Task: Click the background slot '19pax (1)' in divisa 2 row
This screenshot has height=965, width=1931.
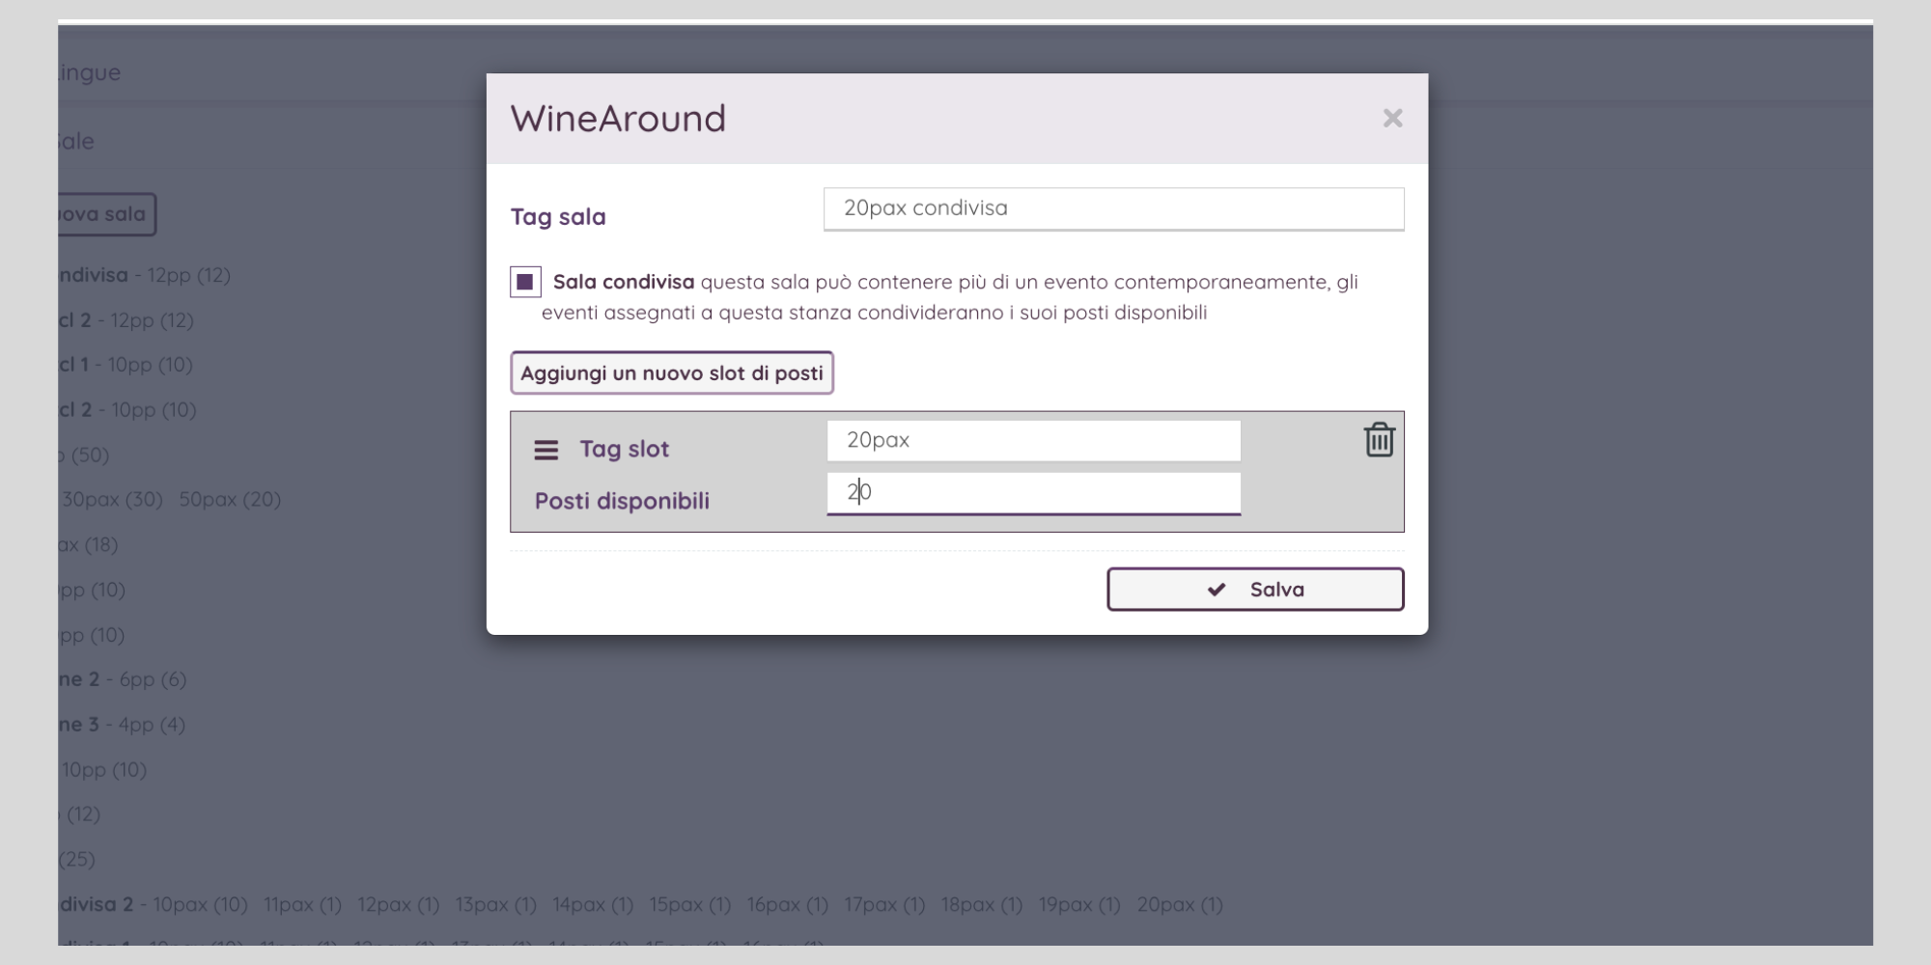Action: [1079, 905]
